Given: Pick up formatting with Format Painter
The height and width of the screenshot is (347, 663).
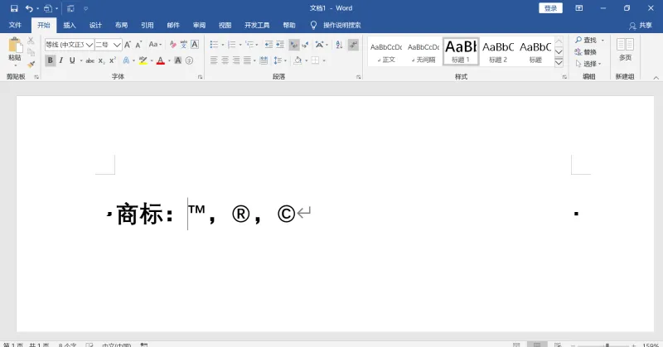Looking at the screenshot, I should point(31,65).
